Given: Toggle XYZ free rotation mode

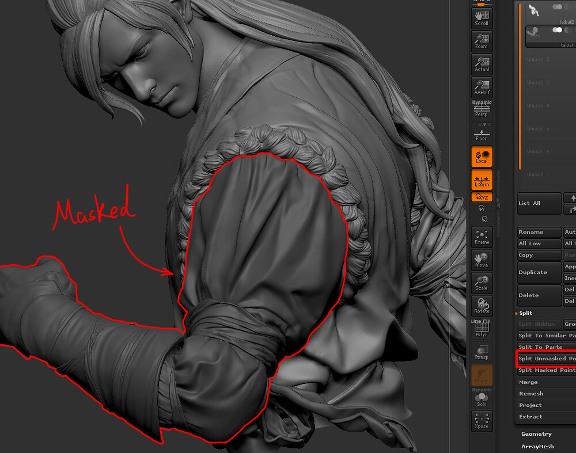Looking at the screenshot, I should 482,197.
